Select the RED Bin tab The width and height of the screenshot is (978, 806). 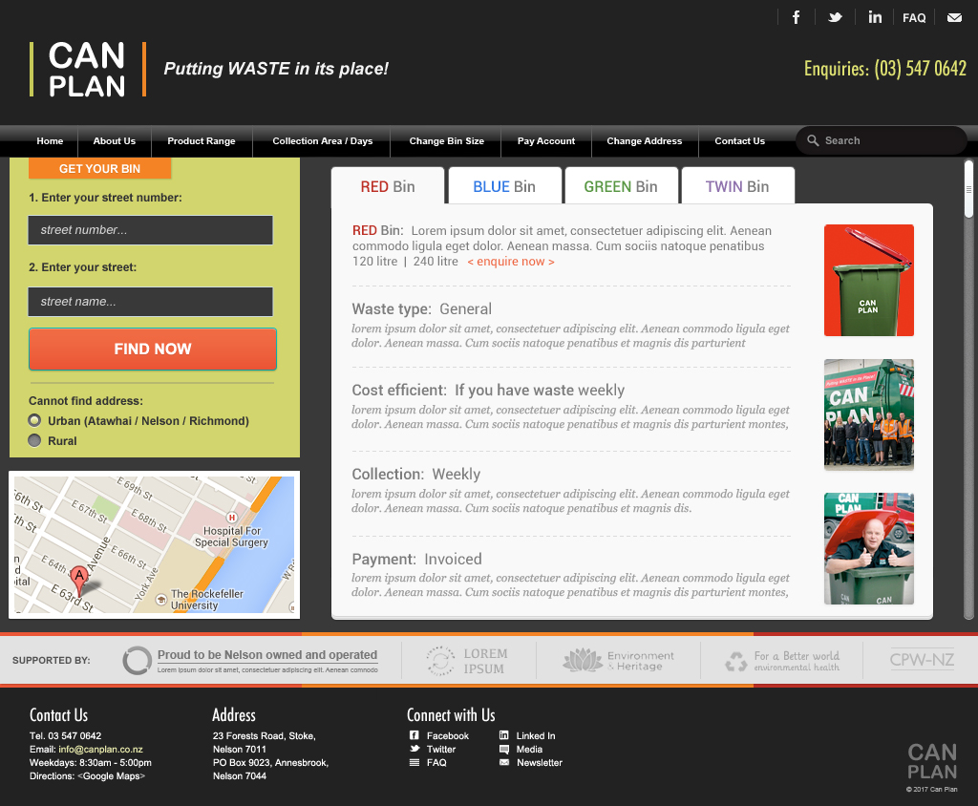tap(388, 186)
